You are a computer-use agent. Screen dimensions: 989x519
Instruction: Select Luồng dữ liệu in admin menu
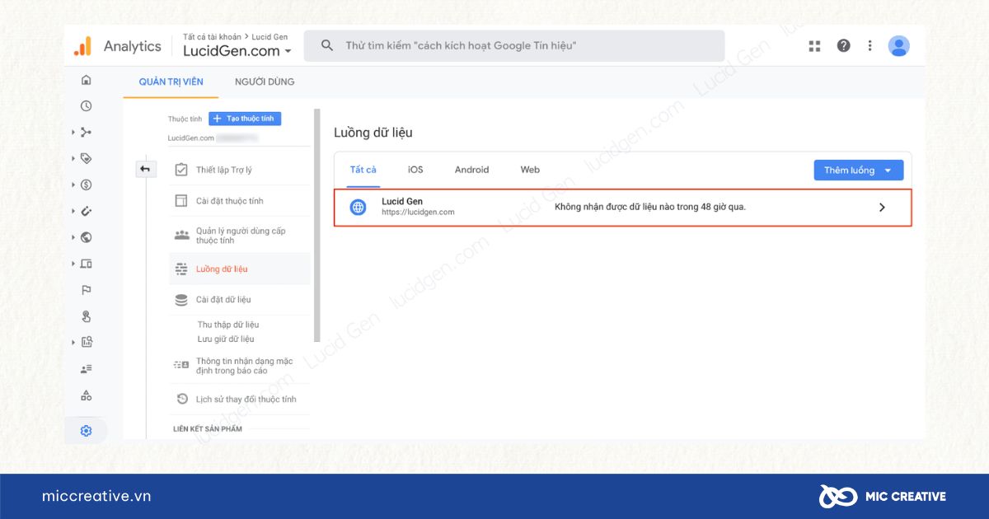[239, 269]
